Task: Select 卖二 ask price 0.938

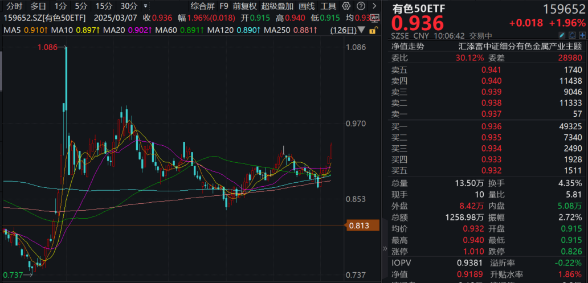Action: click(x=491, y=103)
